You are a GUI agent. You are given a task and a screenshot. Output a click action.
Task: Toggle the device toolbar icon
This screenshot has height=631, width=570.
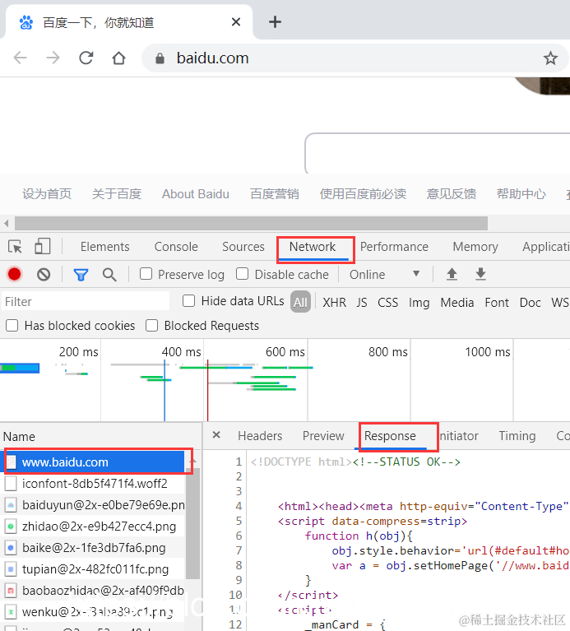pos(43,246)
